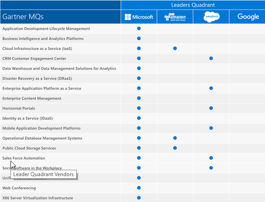This screenshot has width=265, height=202.
Task: Click Microsoft dot for Web Conferencing
Action: pos(139,188)
